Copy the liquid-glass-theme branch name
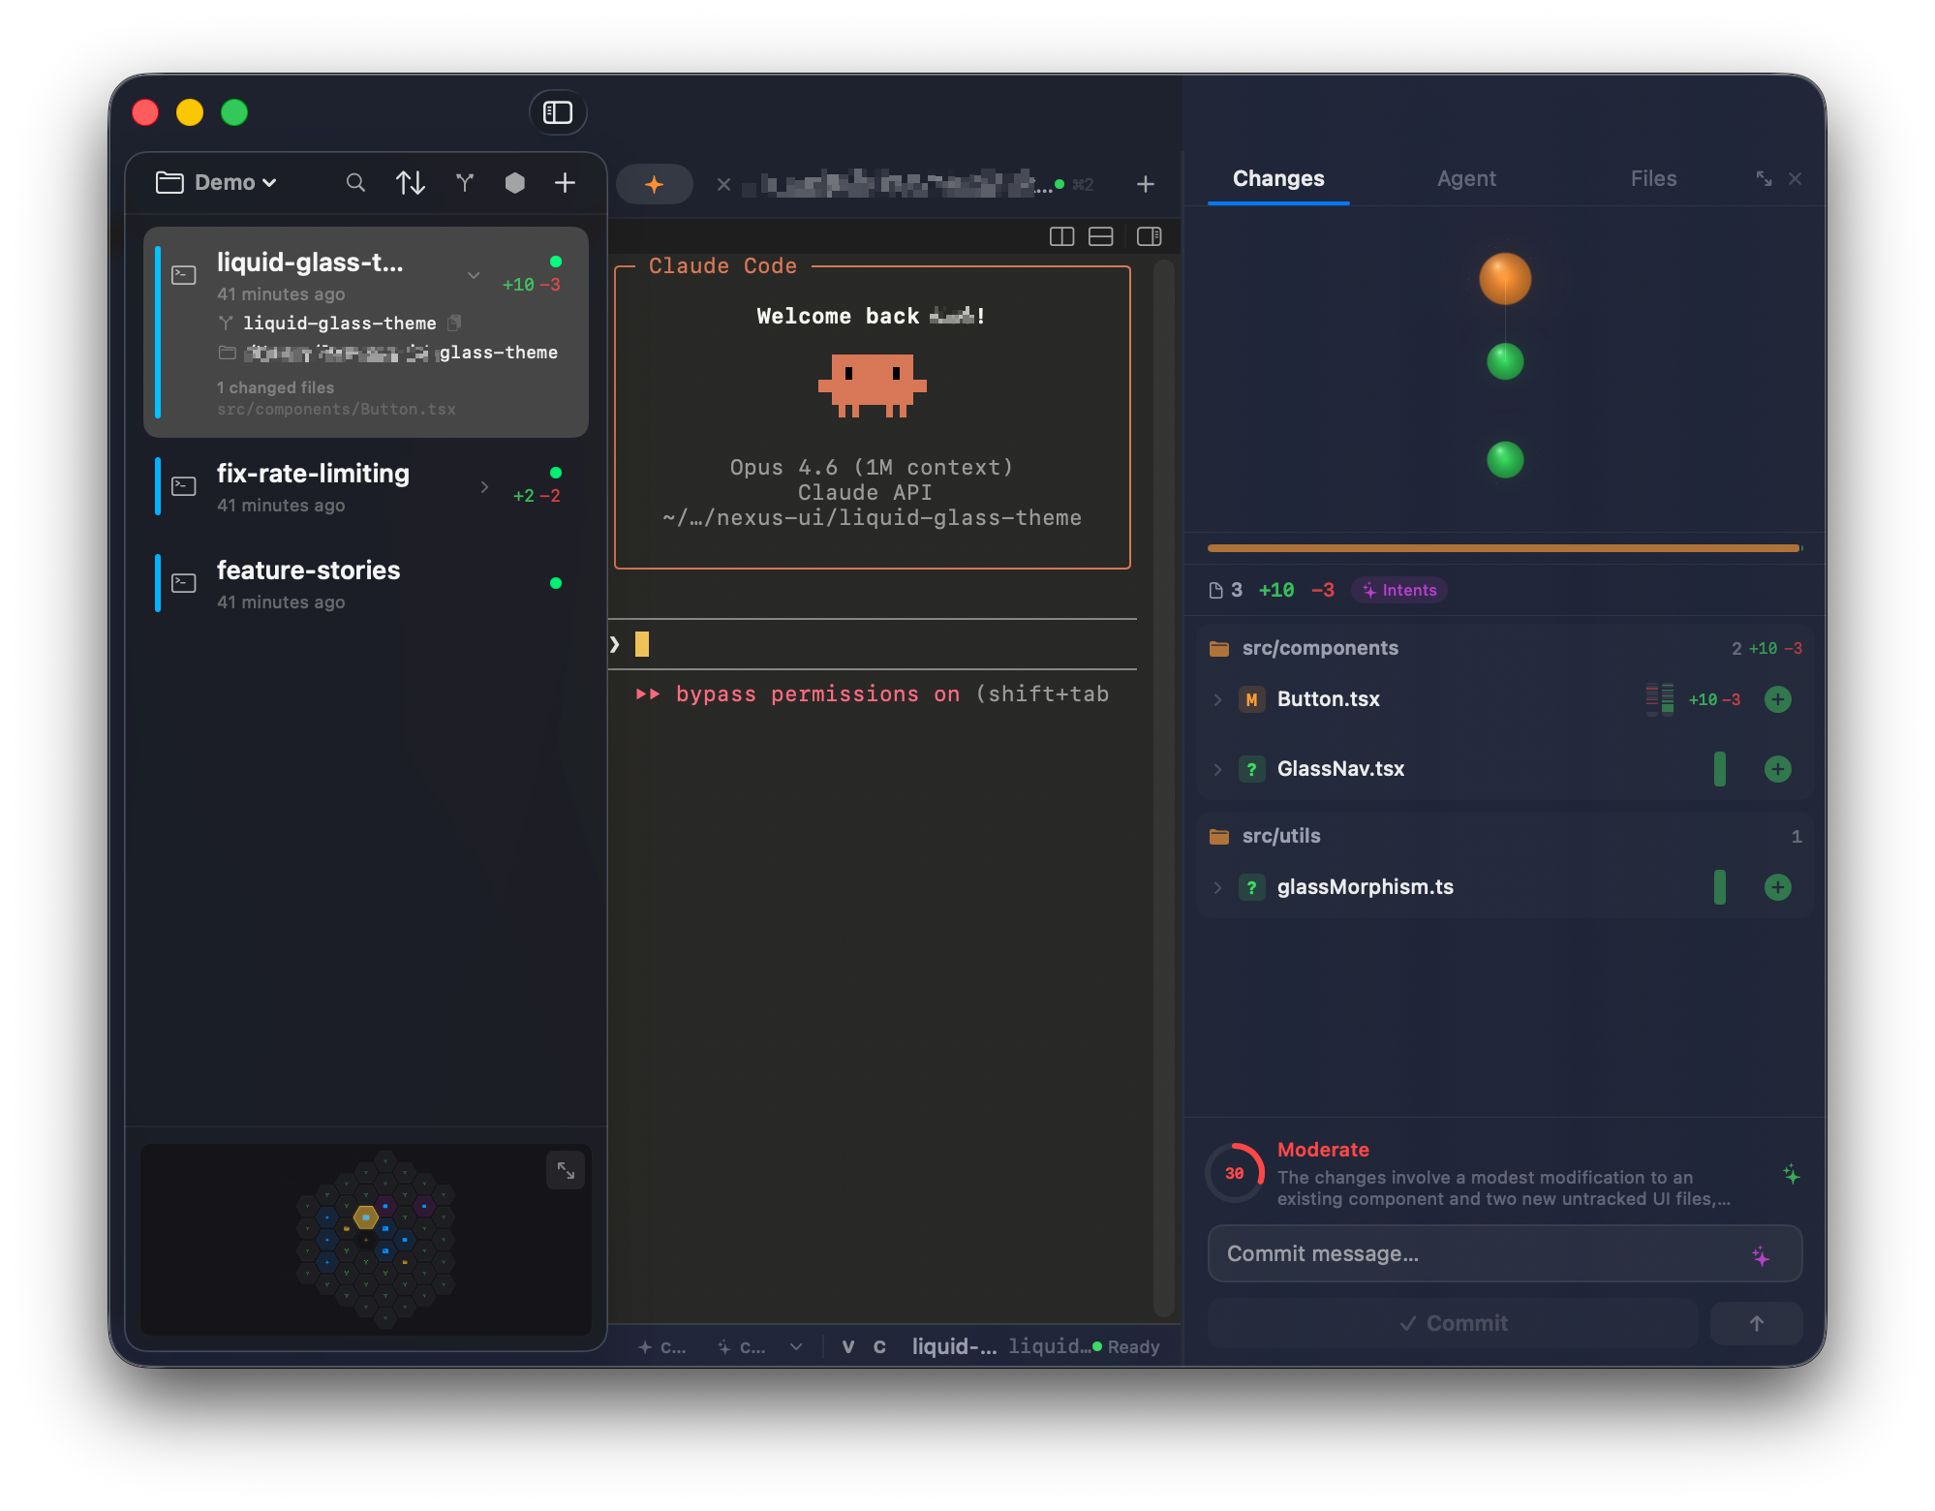Viewport: 1935px width, 1511px height. pos(454,323)
